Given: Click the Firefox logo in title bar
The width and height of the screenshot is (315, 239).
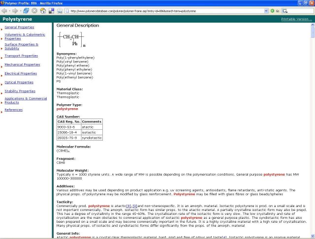Looking at the screenshot, I should [x=2, y=3].
